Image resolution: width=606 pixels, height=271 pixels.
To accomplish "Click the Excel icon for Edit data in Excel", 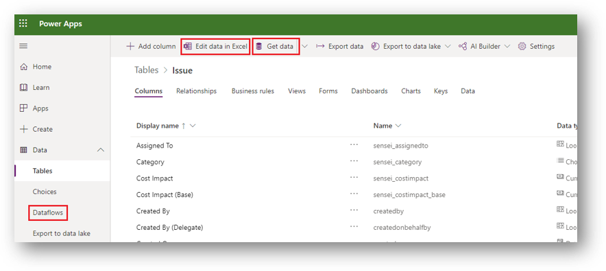I will (188, 47).
